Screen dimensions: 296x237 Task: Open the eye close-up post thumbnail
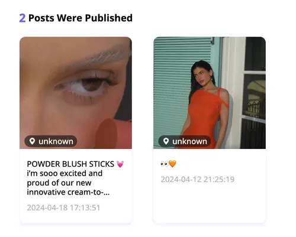click(76, 93)
